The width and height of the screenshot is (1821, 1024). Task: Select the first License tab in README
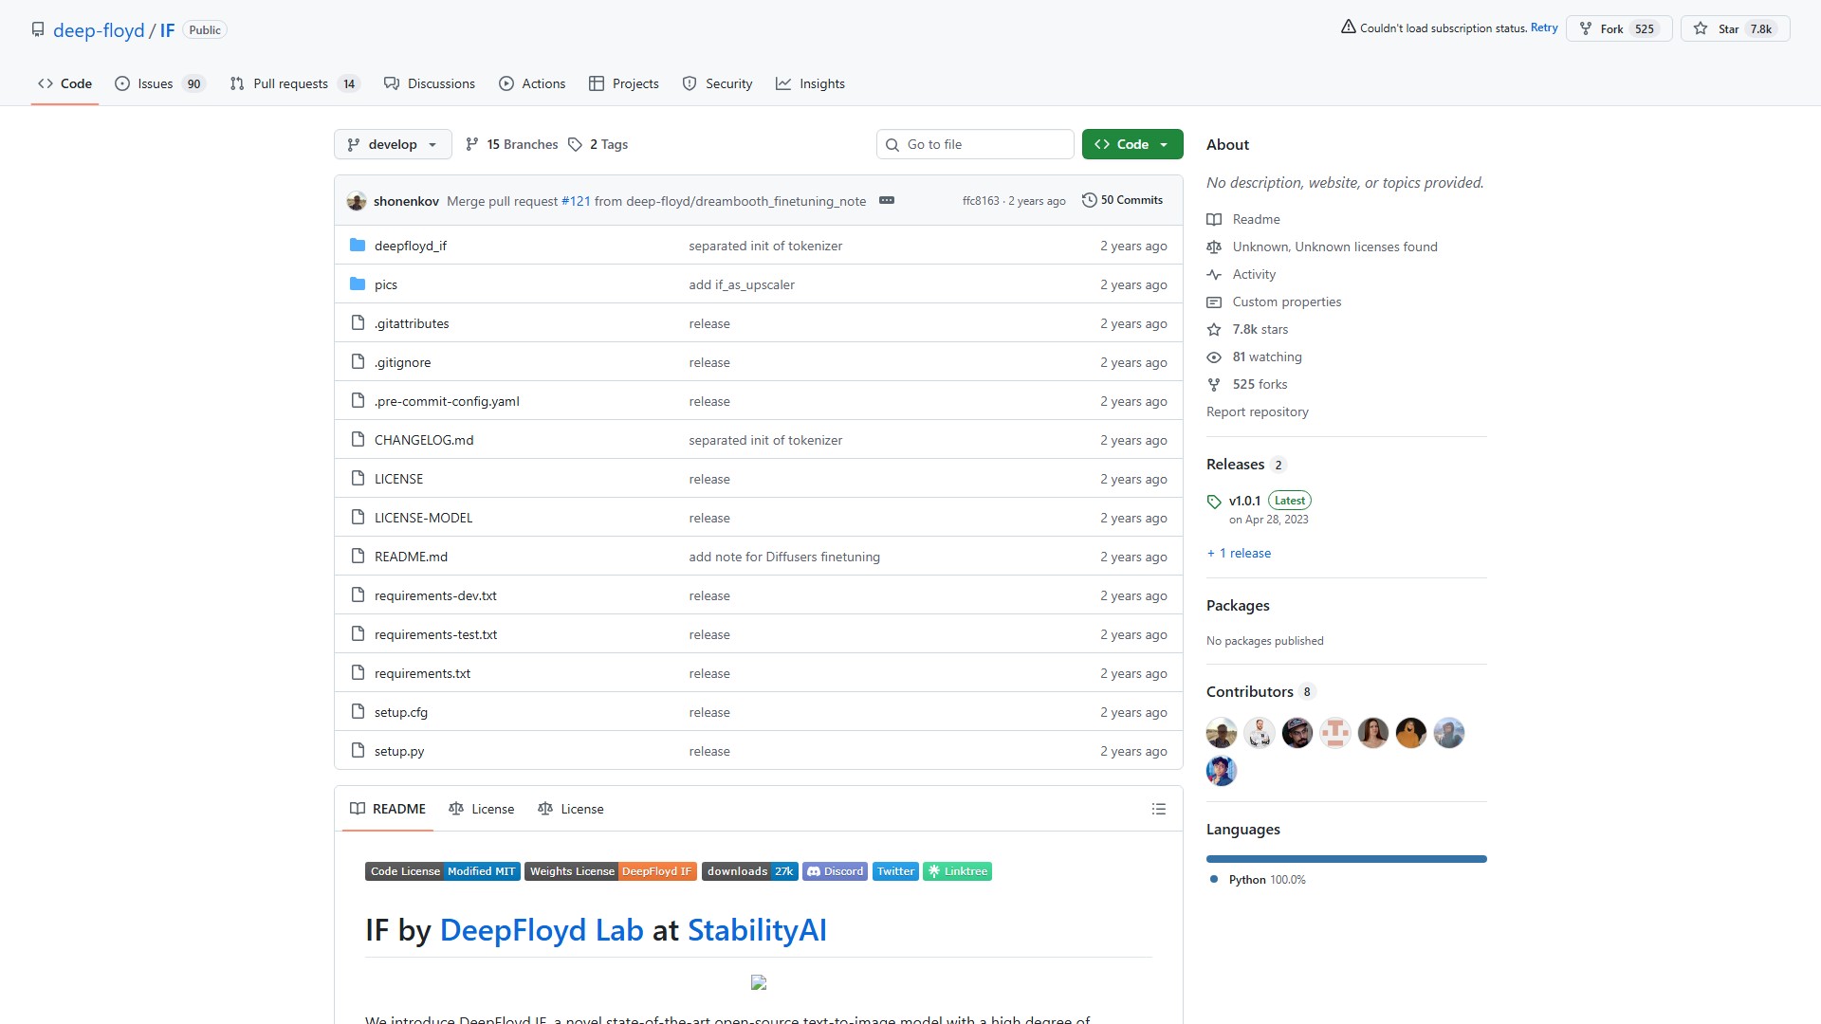tap(482, 809)
